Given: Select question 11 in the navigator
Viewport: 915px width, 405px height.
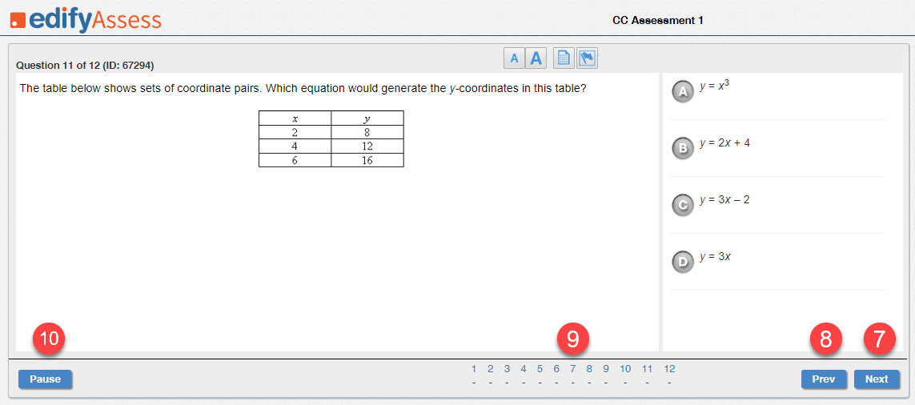Looking at the screenshot, I should click(647, 369).
